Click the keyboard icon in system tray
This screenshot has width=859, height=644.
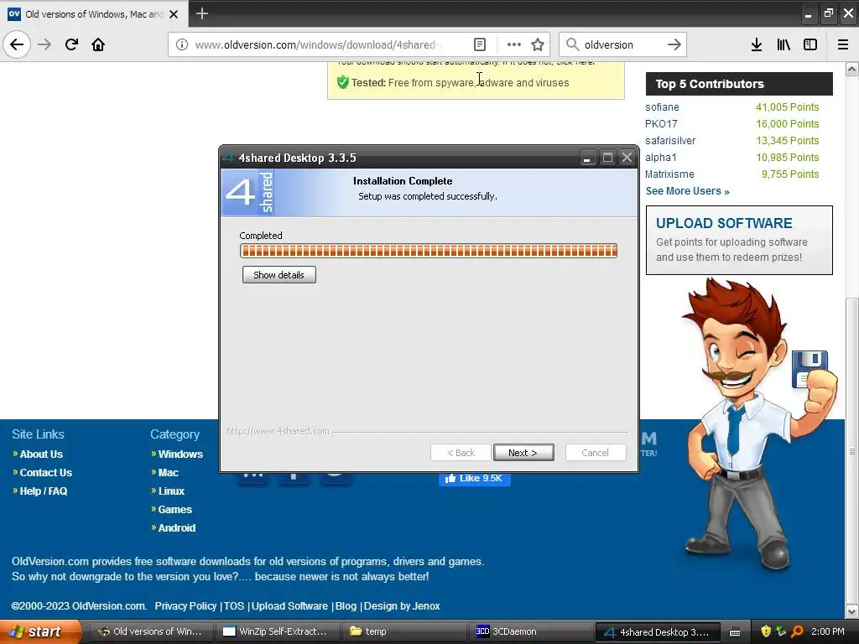pos(735,632)
